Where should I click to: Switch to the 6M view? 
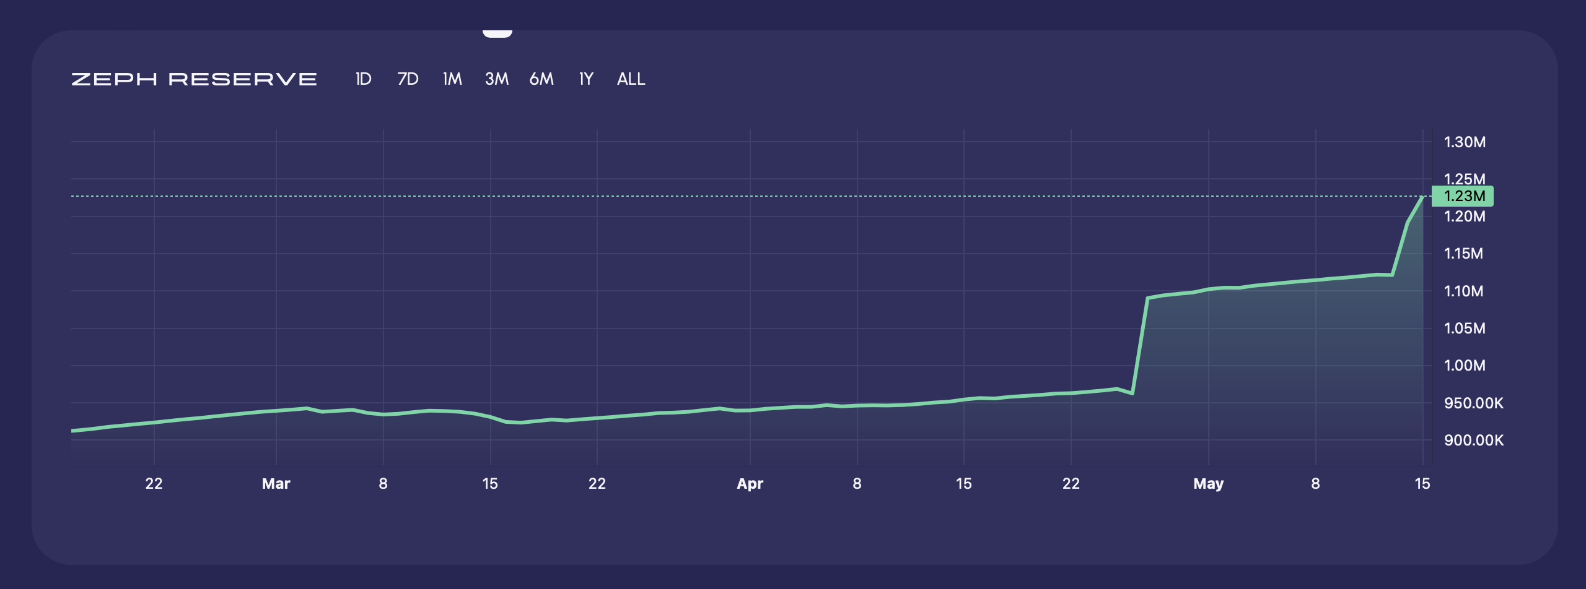click(x=541, y=79)
